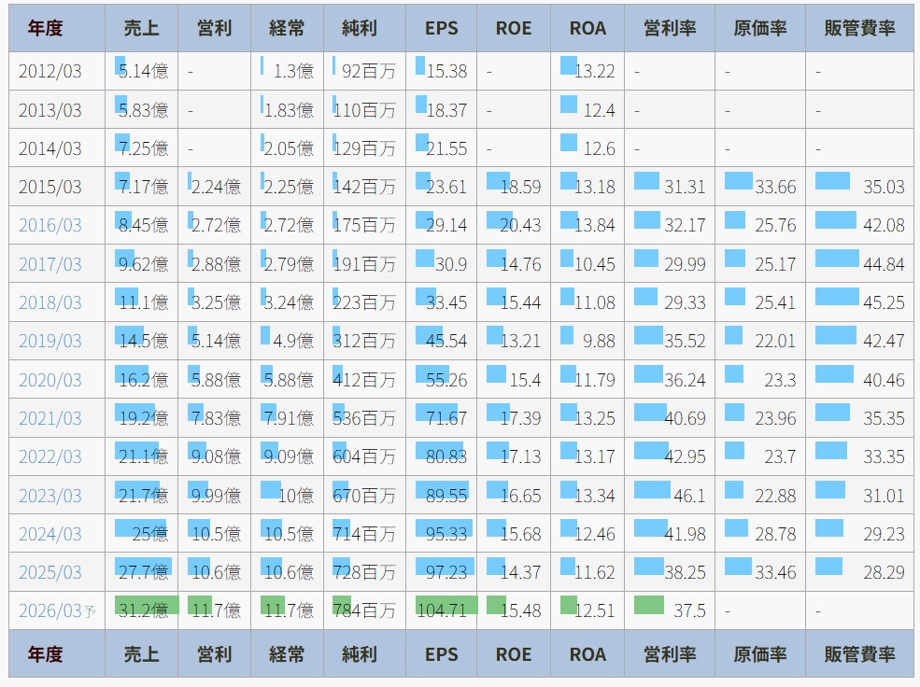Open the 2016/03 fiscal year link
This screenshot has width=920, height=687.
click(50, 225)
